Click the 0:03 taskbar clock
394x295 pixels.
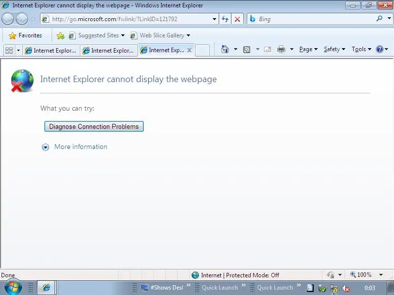(370, 288)
